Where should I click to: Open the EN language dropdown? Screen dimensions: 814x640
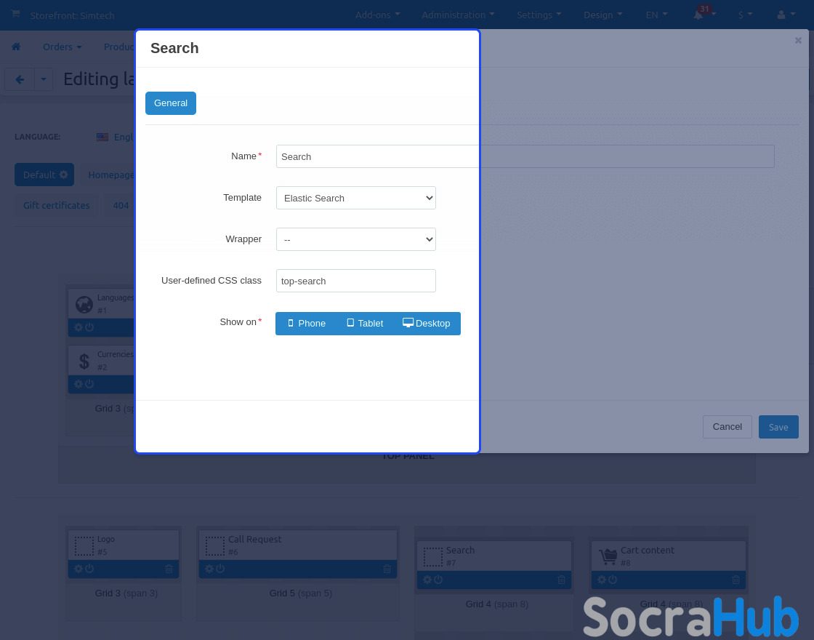tap(657, 15)
